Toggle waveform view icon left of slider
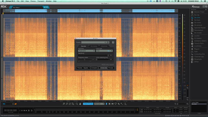Screen dimensions: 208x117 tap(4, 104)
